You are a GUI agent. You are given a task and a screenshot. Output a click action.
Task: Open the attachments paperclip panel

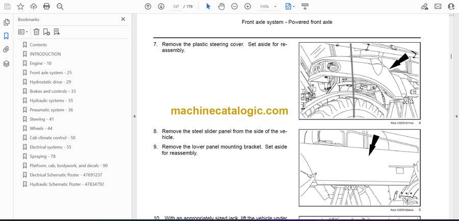coord(7,50)
